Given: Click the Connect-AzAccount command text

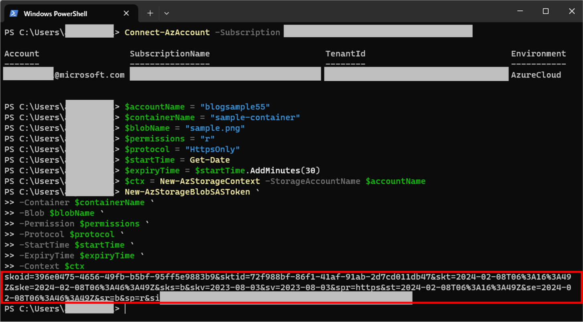Looking at the screenshot, I should (167, 32).
